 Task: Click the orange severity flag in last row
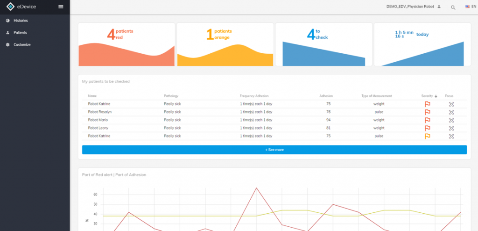427,136
